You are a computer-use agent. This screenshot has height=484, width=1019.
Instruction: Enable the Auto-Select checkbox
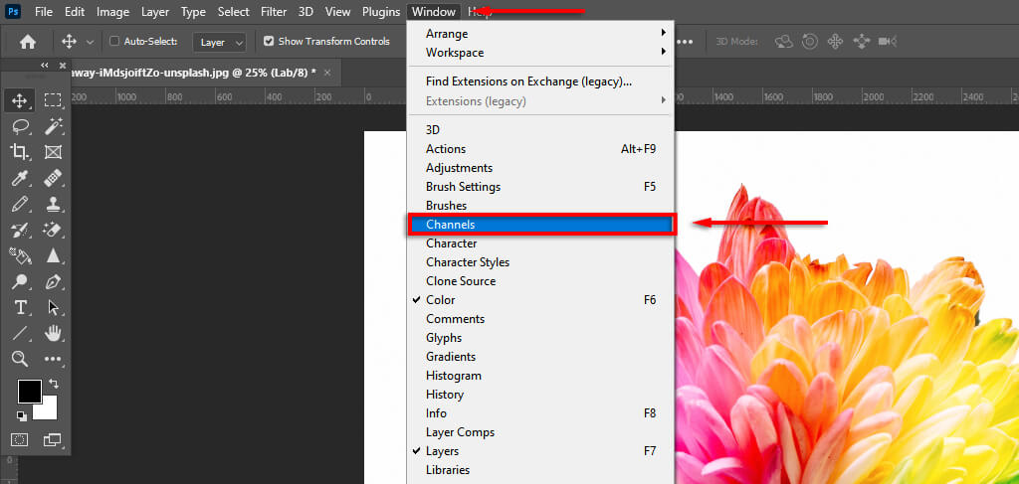click(114, 42)
